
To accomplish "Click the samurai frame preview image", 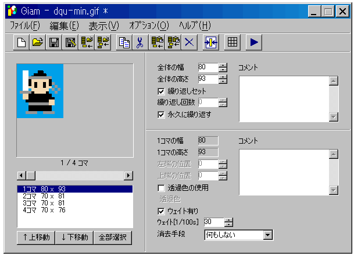I will [x=40, y=91].
